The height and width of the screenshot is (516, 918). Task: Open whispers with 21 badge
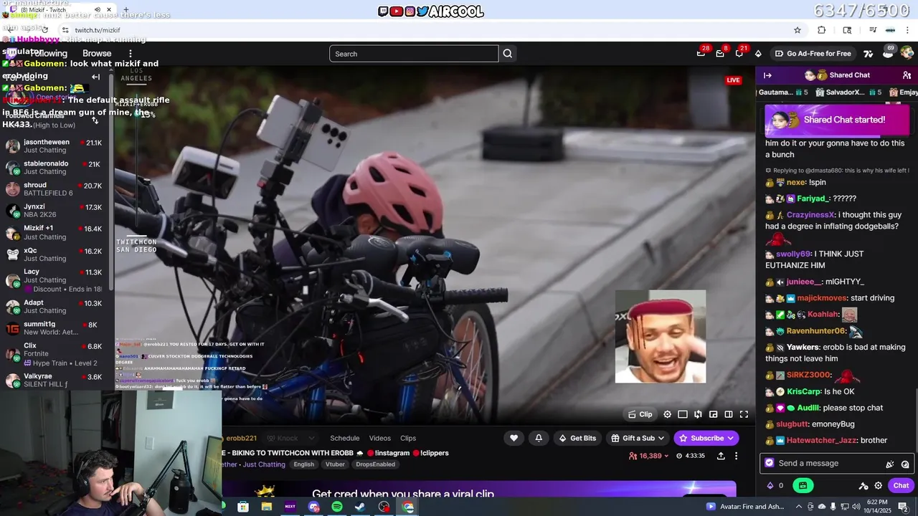739,53
